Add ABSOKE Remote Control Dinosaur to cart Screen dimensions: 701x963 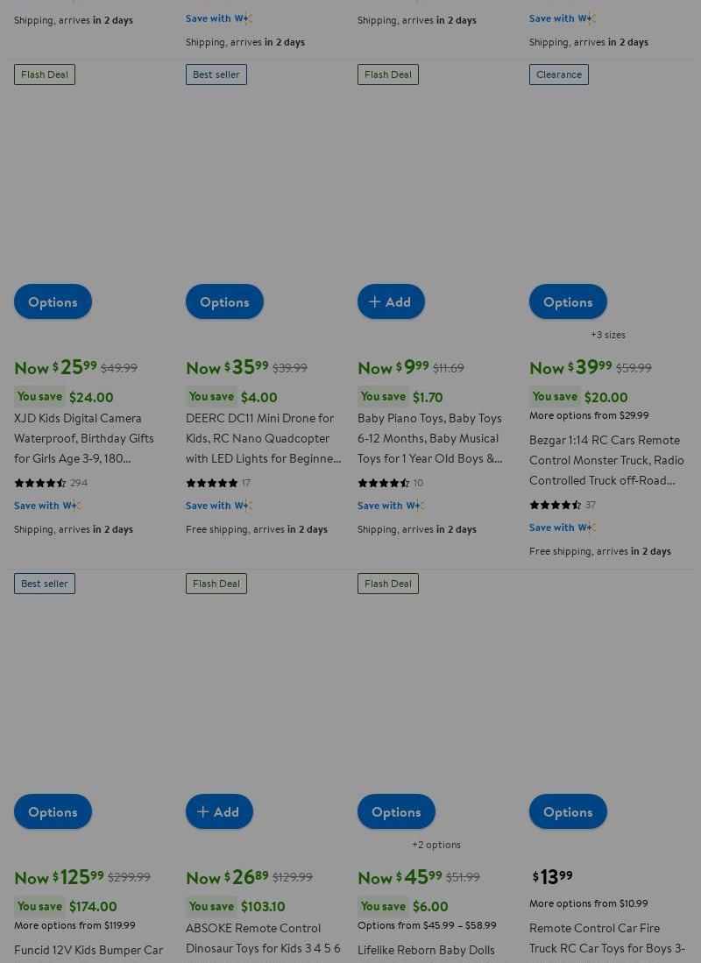(219, 811)
